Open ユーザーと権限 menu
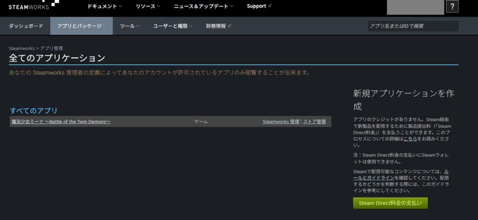 [172, 26]
